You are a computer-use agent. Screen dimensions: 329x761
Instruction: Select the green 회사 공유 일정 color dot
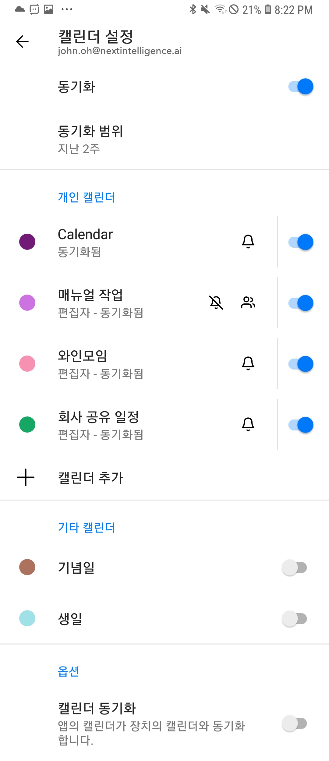click(x=27, y=425)
